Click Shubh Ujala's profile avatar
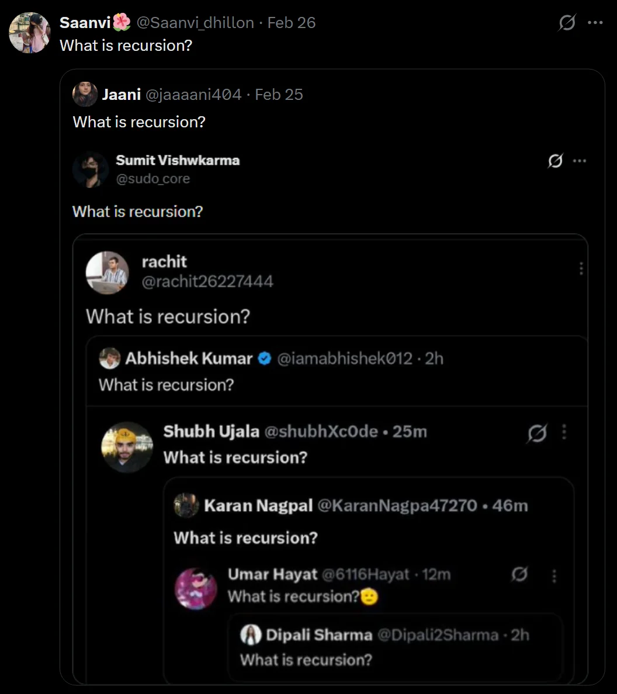617x694 pixels. point(126,446)
